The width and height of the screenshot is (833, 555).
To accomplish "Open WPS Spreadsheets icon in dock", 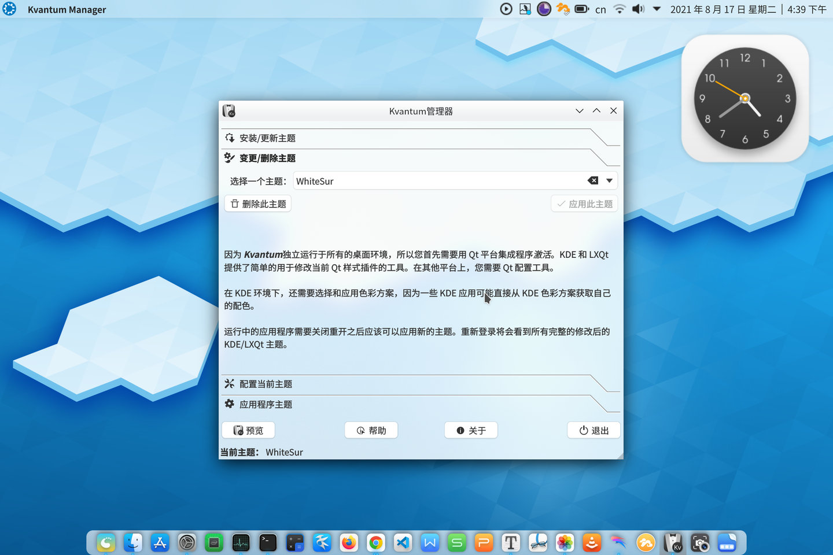I will (457, 542).
